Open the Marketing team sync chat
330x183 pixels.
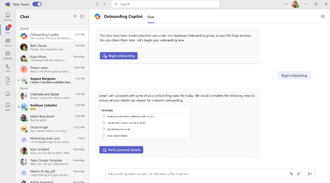pyautogui.click(x=52, y=140)
